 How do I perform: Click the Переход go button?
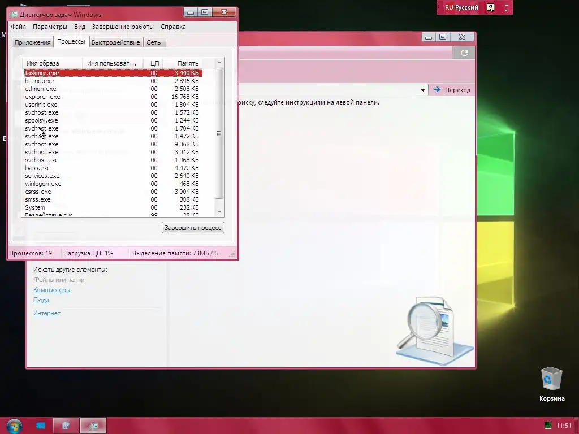pos(452,90)
